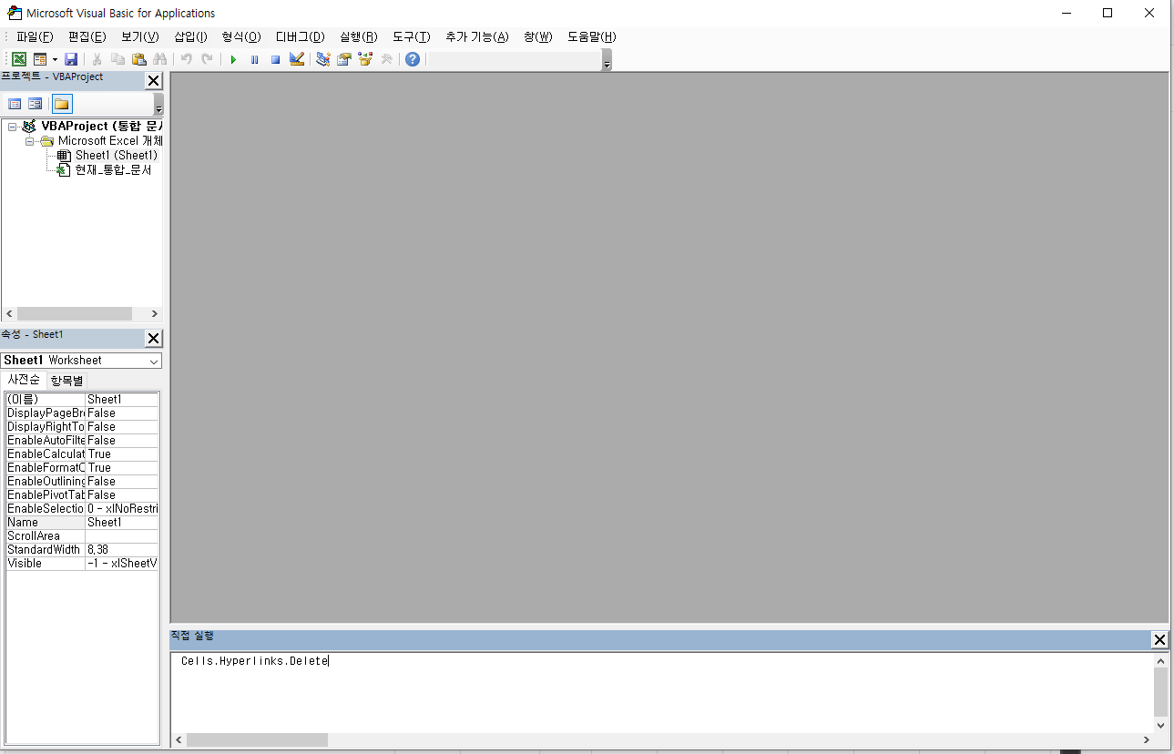1174x754 pixels.
Task: Open the 보기(V) menu
Action: pyautogui.click(x=140, y=36)
